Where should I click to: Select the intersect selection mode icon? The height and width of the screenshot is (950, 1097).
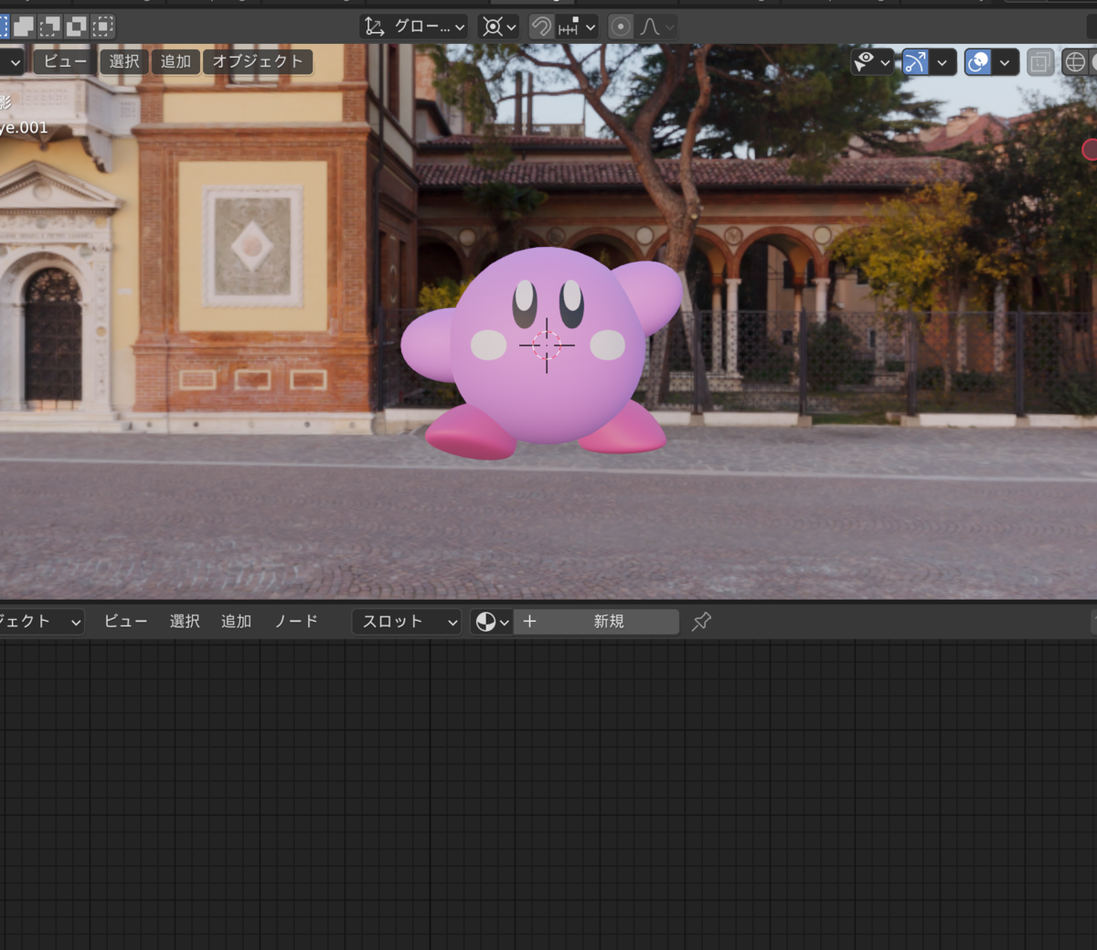pos(103,27)
